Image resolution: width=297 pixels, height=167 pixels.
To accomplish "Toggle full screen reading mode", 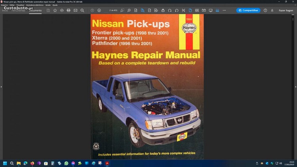I will (x=211, y=10).
